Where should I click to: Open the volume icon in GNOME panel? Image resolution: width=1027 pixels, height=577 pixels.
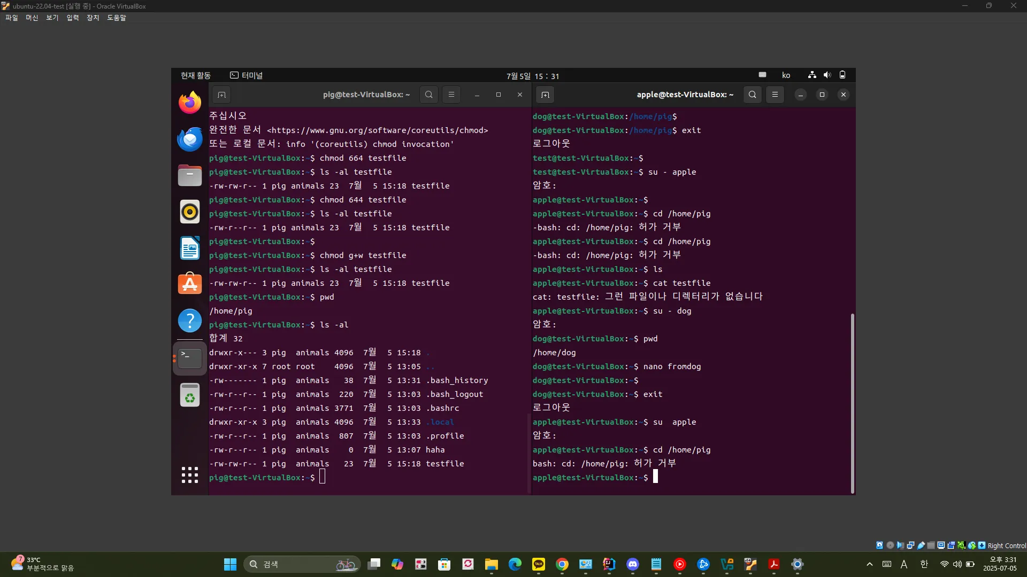[827, 75]
